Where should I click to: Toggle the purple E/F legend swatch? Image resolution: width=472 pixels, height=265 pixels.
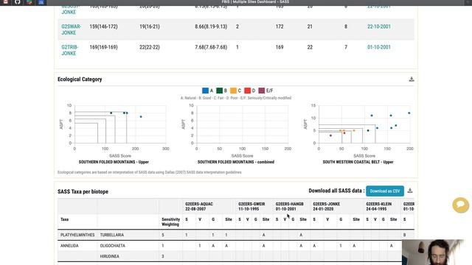click(262, 91)
